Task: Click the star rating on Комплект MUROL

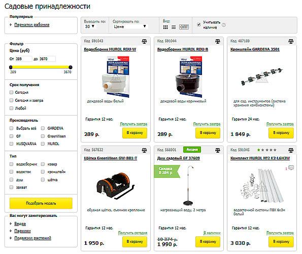Action: 267,150
